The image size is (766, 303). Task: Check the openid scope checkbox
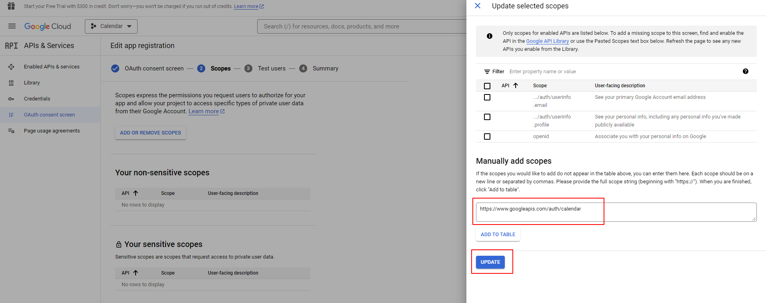click(487, 136)
